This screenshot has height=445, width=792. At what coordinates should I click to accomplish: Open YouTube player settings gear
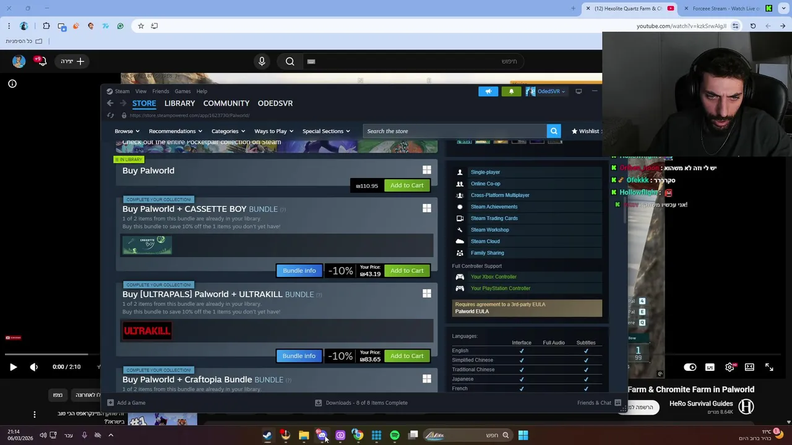pos(730,367)
